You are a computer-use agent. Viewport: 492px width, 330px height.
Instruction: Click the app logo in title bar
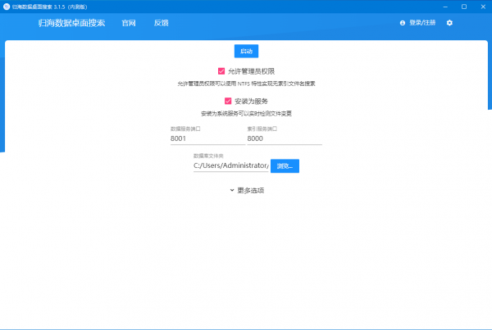coord(7,7)
